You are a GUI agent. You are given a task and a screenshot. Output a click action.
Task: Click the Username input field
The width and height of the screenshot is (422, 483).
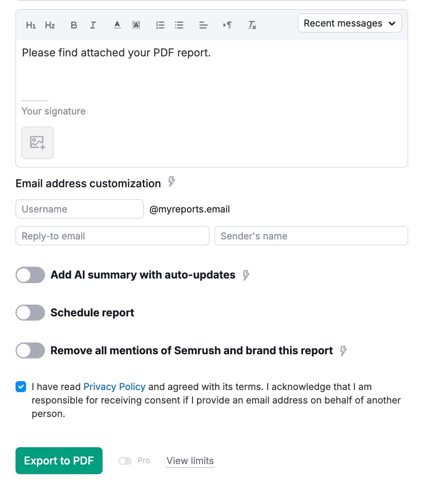(79, 209)
